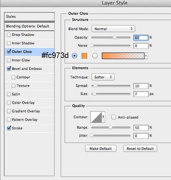Select the Gradient Overlay style row

(29, 111)
